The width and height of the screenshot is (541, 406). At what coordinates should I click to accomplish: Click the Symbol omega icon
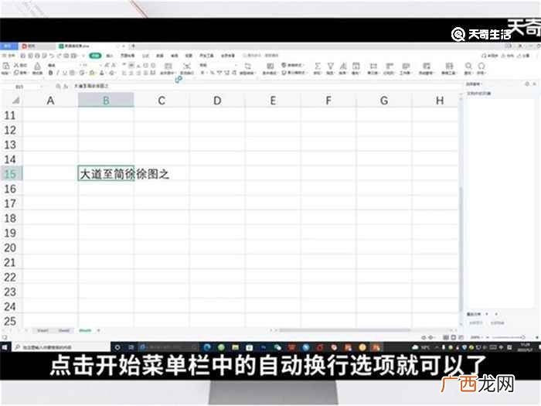(481, 66)
